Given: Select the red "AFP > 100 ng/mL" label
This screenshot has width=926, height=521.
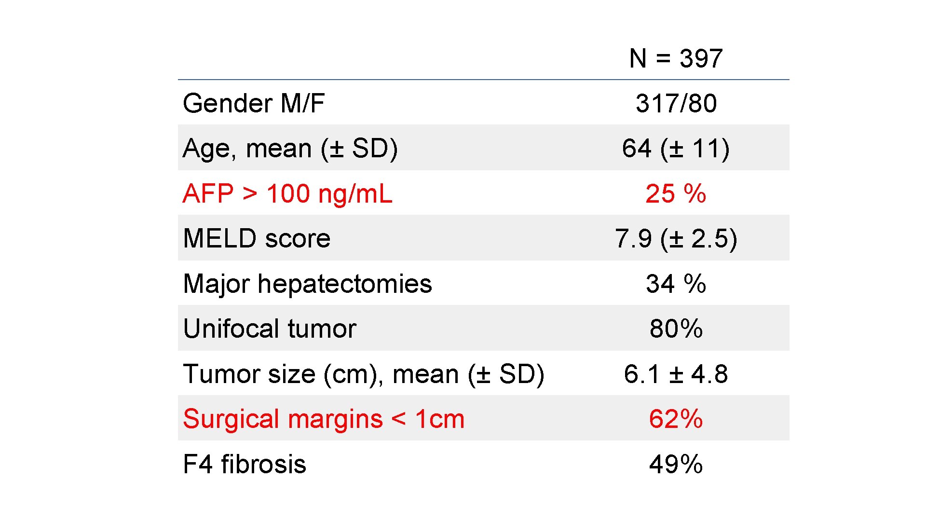Looking at the screenshot, I should pyautogui.click(x=287, y=193).
